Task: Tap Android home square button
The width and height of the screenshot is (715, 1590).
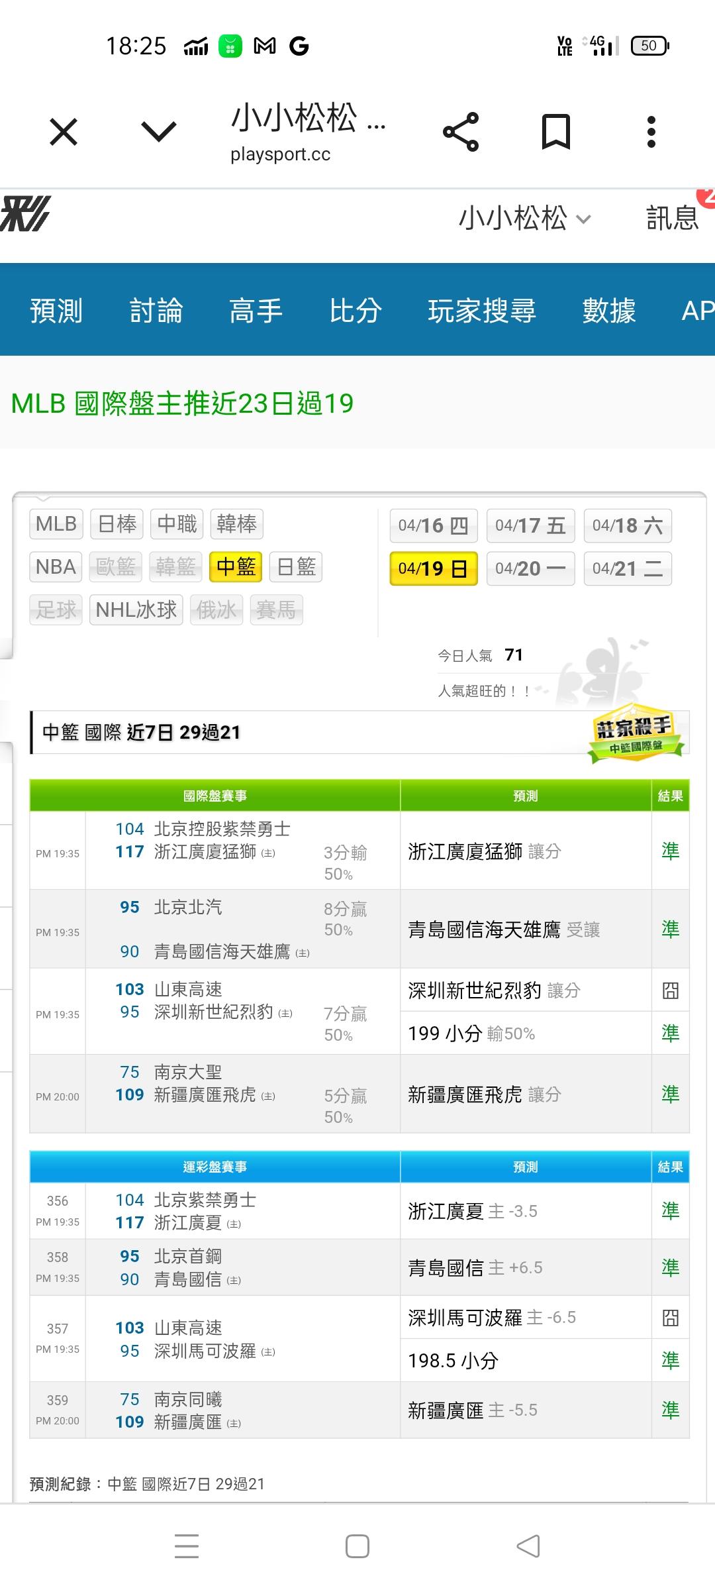Action: point(358,1546)
